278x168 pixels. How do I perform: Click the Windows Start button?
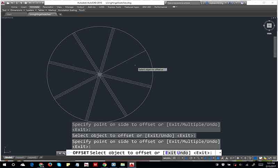[4, 165]
